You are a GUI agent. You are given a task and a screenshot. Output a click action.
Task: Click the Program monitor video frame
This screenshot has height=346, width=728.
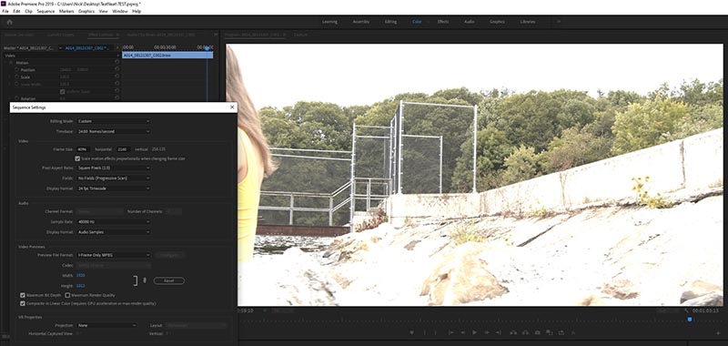[x=474, y=175]
